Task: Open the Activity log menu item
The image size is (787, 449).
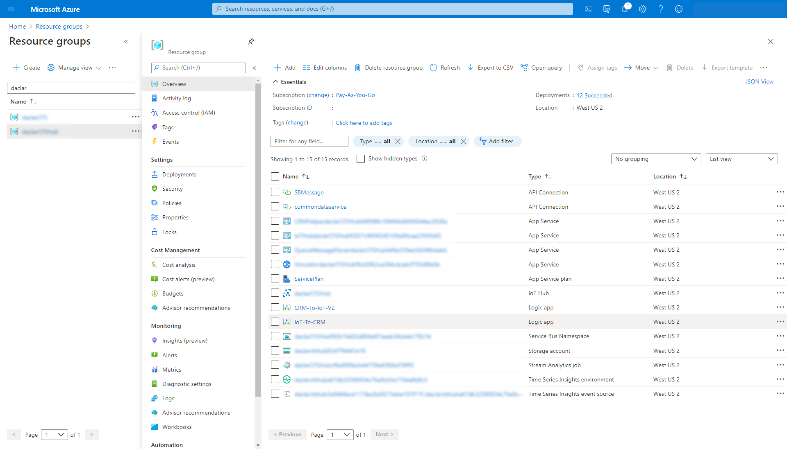Action: [176, 98]
